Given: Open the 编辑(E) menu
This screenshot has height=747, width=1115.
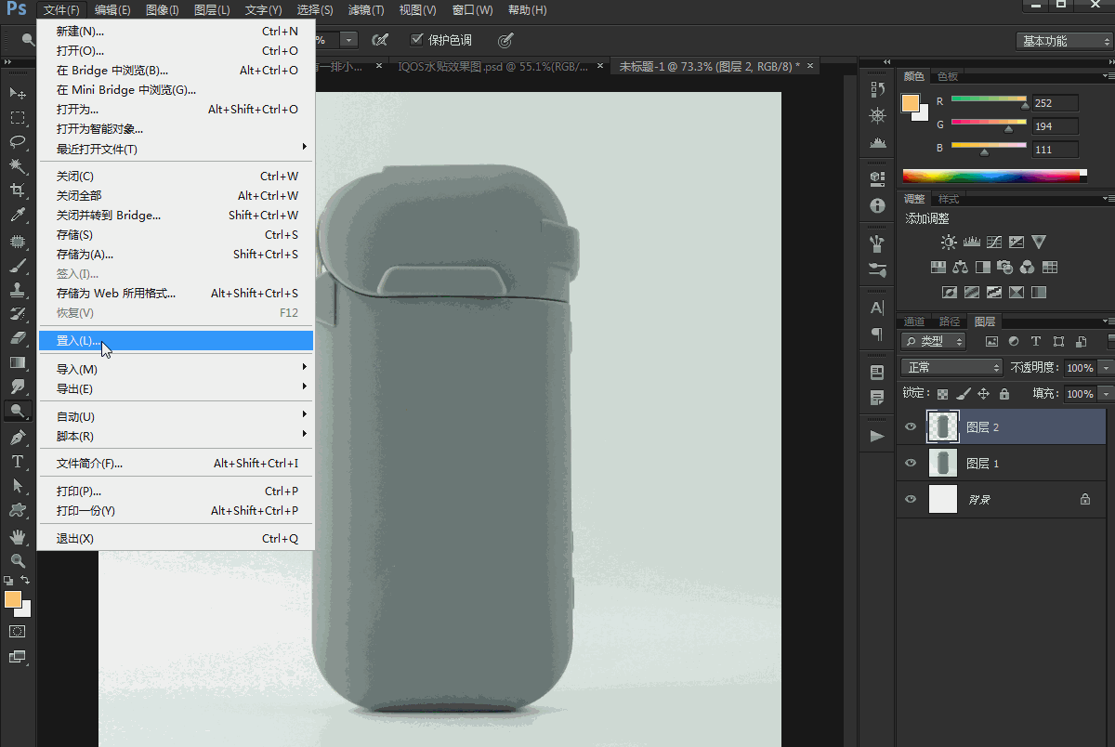Looking at the screenshot, I should pyautogui.click(x=112, y=10).
